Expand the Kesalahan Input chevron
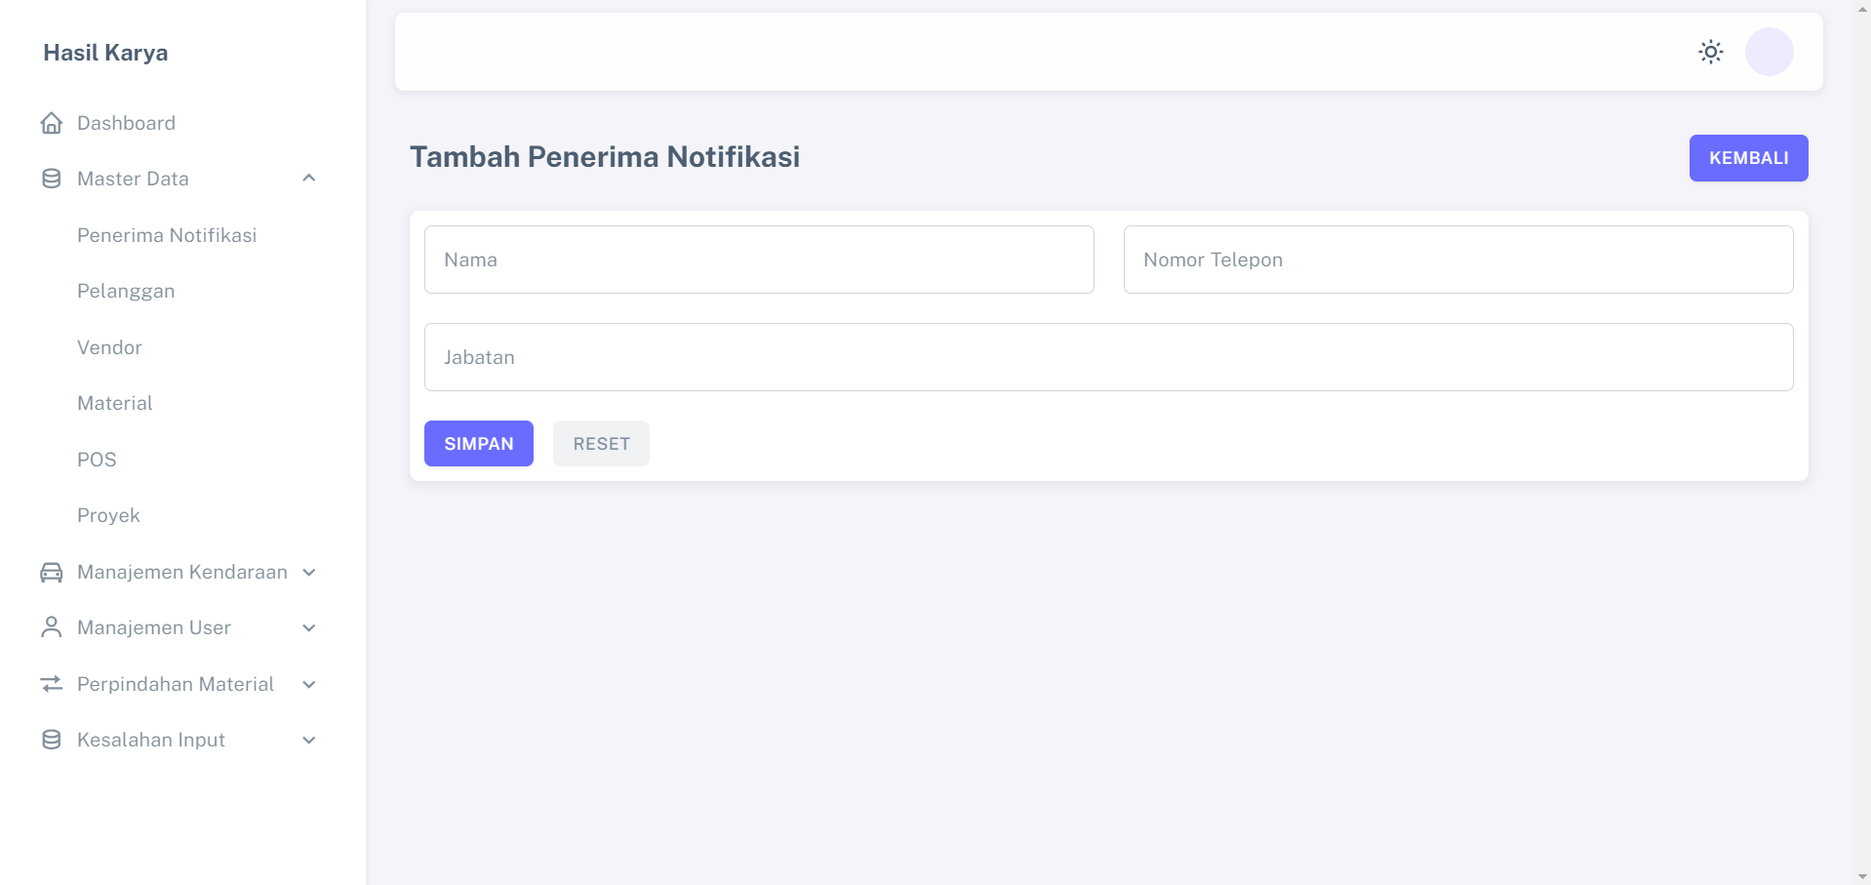Image resolution: width=1871 pixels, height=885 pixels. click(309, 740)
